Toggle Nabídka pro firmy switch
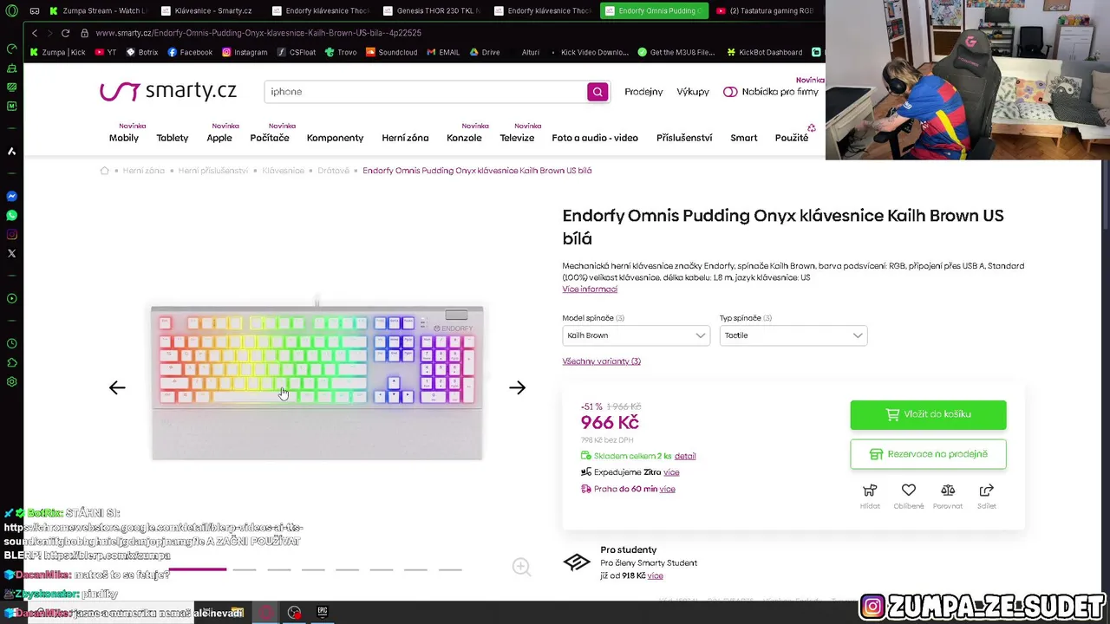Screen dimensions: 1110x624 pos(730,92)
